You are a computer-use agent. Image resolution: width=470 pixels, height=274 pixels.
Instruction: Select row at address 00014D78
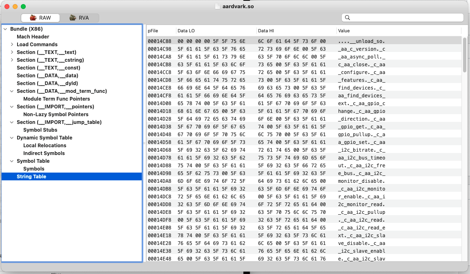point(304,158)
